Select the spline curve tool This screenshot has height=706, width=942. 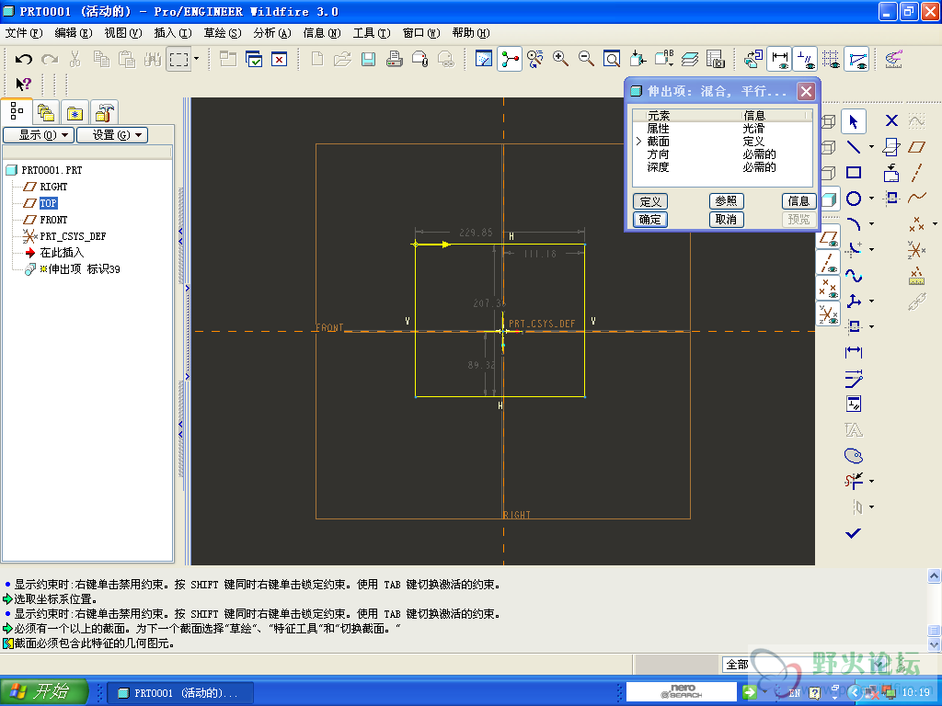pos(854,276)
